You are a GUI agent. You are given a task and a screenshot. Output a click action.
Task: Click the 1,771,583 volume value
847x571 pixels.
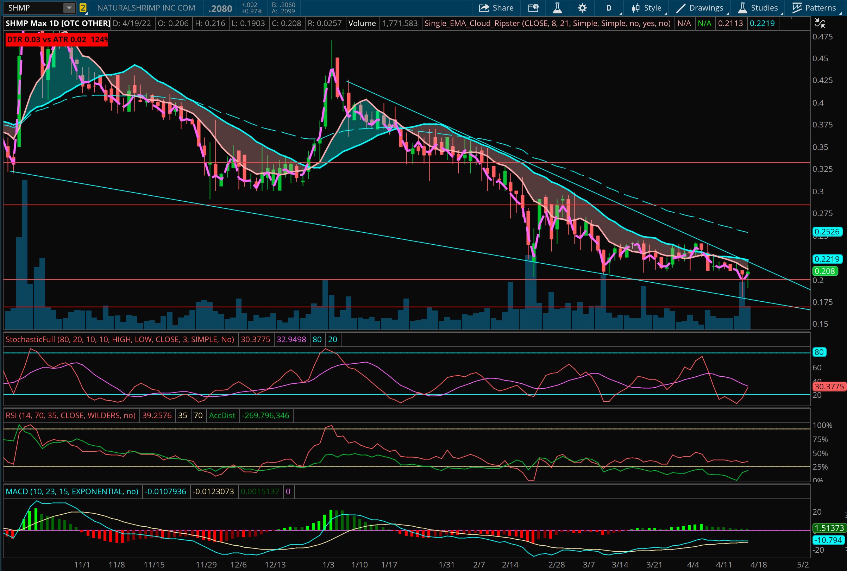[400, 23]
